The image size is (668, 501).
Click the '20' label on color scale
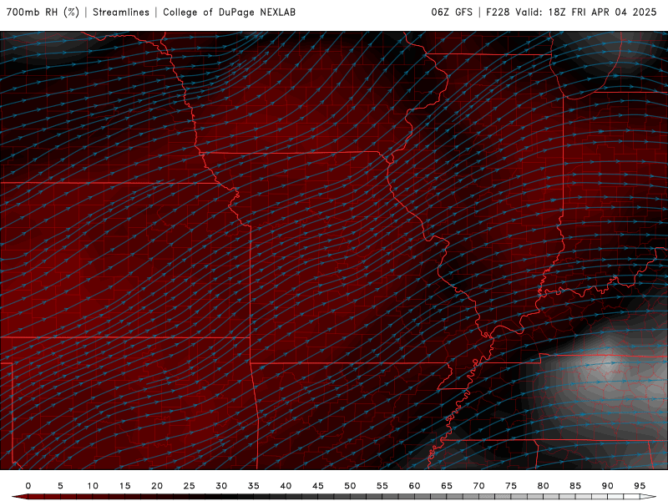click(x=157, y=486)
